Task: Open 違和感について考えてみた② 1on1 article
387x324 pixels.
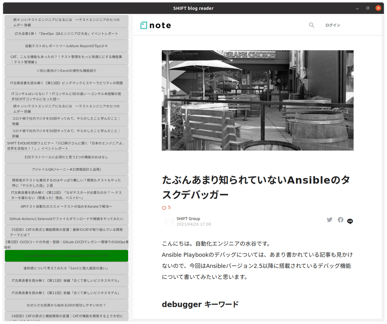Action: 66,268
